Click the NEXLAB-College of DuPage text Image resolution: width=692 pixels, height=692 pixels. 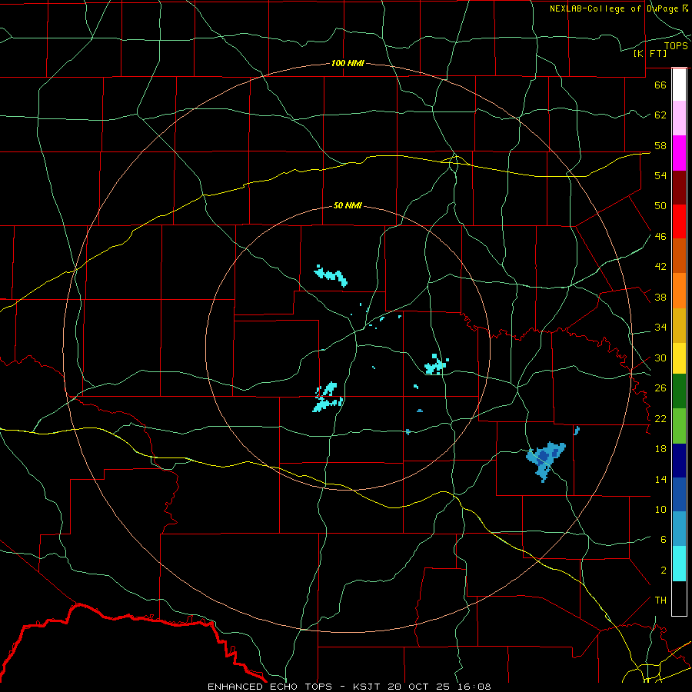614,8
